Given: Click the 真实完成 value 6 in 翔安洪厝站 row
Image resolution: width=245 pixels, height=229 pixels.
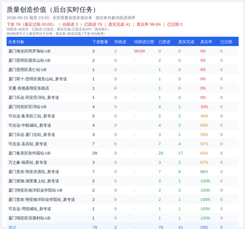Looking at the screenshot, I should [x=179, y=172].
